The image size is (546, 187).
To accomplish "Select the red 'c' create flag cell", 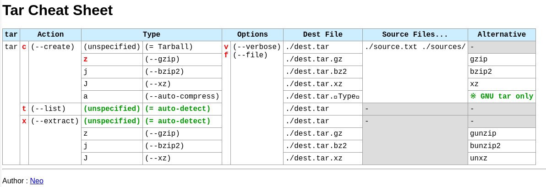I will tap(24, 47).
